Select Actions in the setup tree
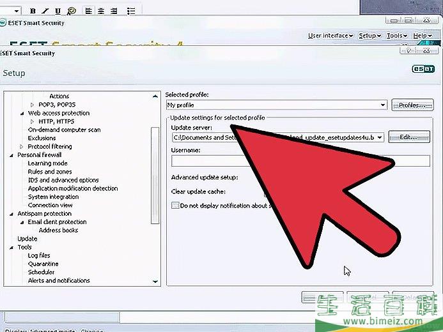Screen dimensions: 443x332 click(x=59, y=96)
